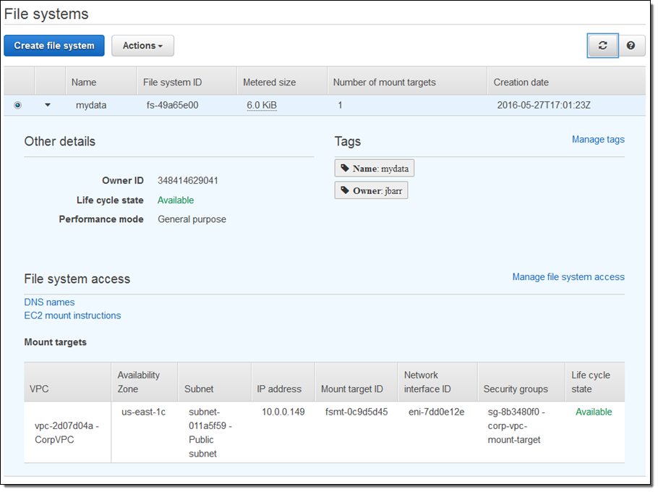Open the Manage tags link
Viewport: 658px width, 492px height.
coord(597,139)
